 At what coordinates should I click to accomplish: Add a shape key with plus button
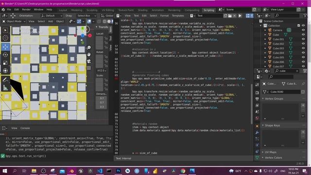pyautogui.click(x=303, y=132)
